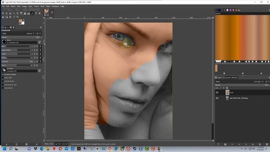Create a new layer in Layers panel

tap(219, 144)
